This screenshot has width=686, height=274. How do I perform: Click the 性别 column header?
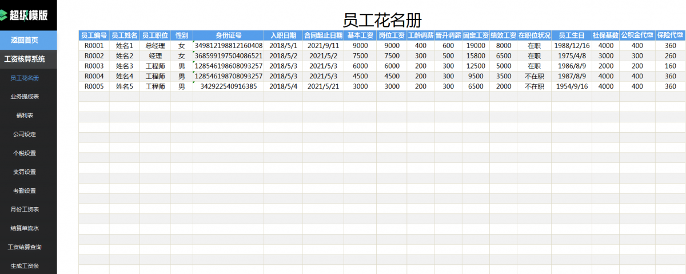(x=182, y=35)
